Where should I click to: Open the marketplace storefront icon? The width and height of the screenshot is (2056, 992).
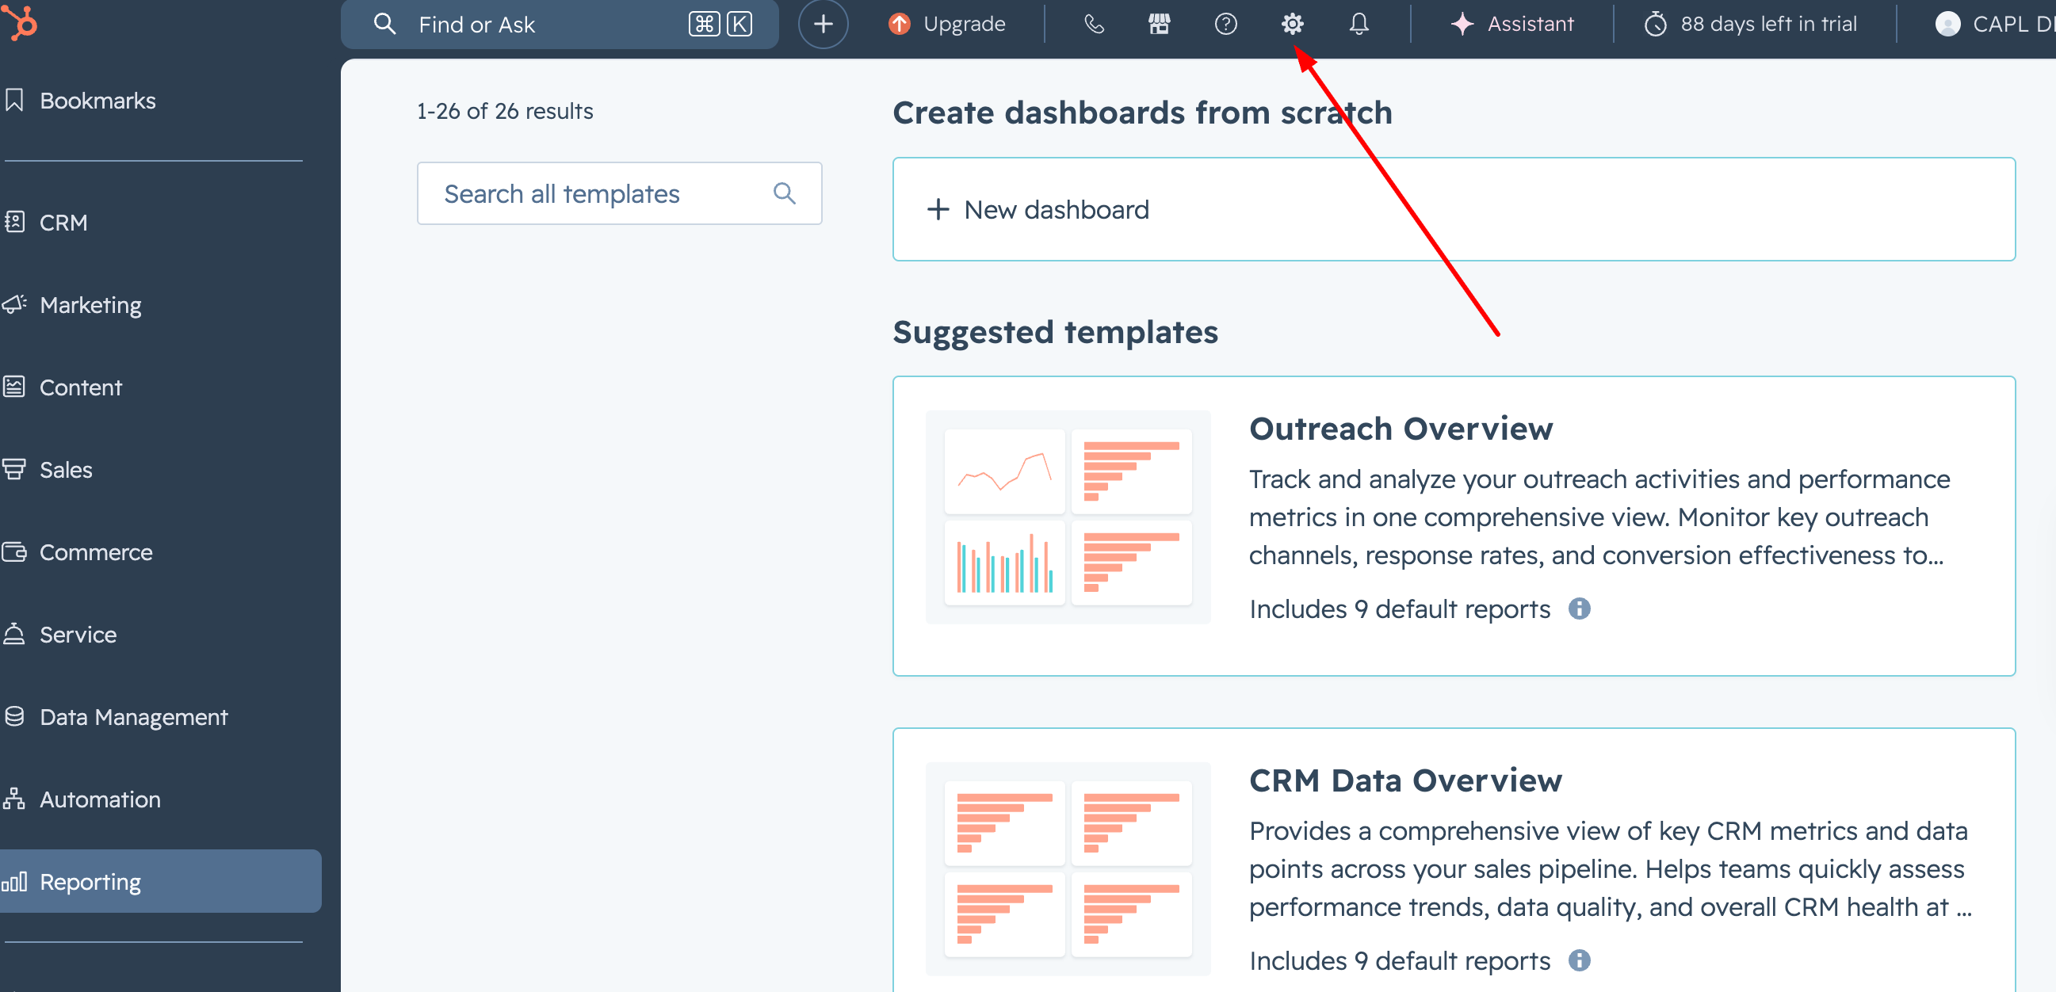1159,24
